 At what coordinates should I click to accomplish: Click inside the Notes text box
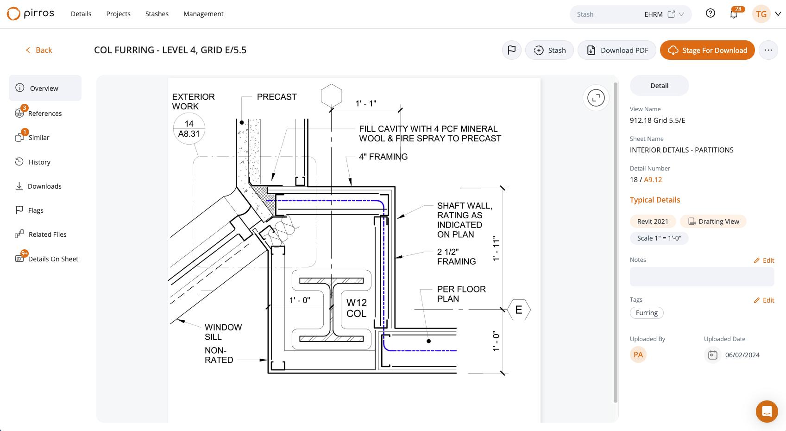click(x=702, y=277)
